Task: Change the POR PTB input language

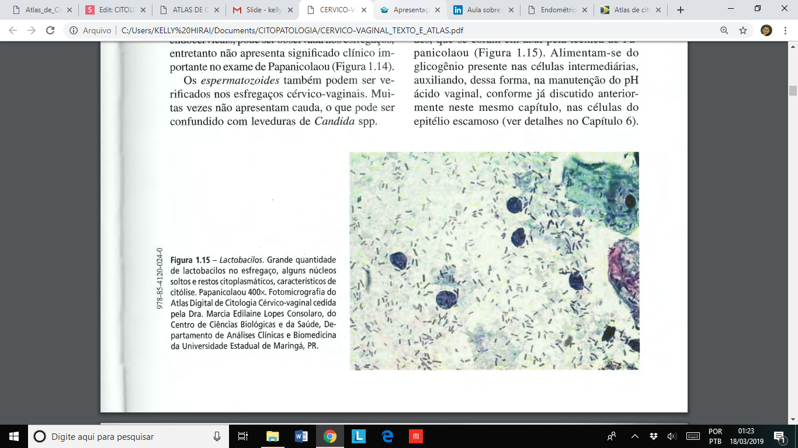Action: click(x=715, y=436)
